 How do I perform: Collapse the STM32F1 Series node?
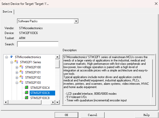(12, 62)
